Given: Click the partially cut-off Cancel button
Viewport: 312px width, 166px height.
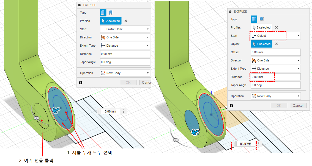Looking at the screenshot, I should tap(145, 83).
